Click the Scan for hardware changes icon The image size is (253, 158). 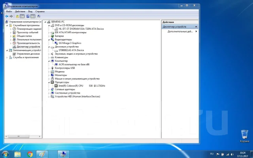[x=39, y=16]
